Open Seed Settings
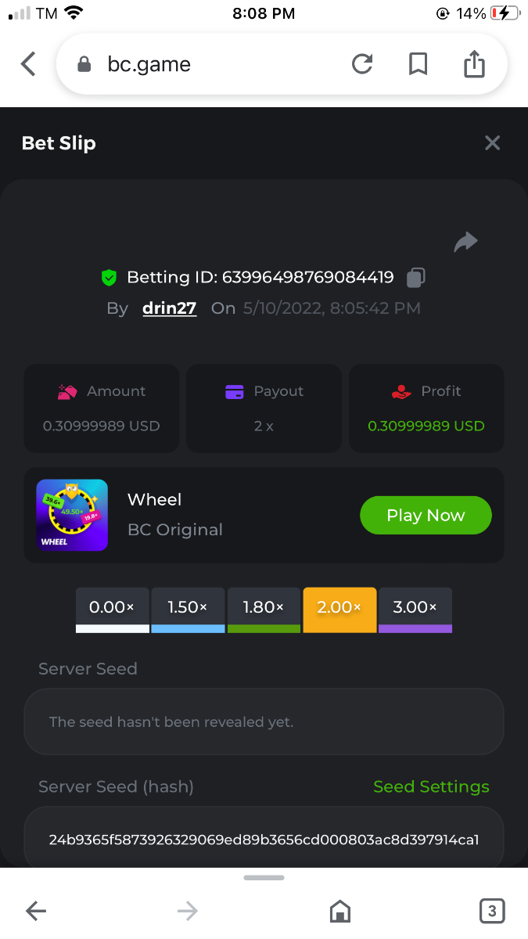This screenshot has height=939, width=528. click(x=431, y=786)
